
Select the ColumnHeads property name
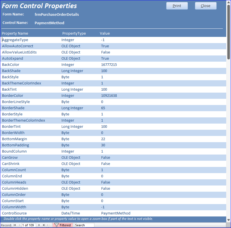(x=14, y=182)
